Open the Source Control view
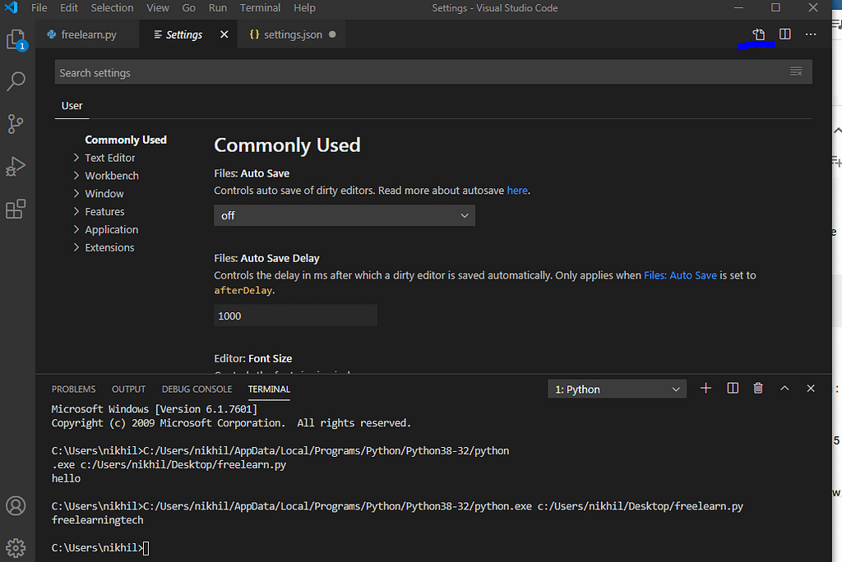 coord(16,124)
